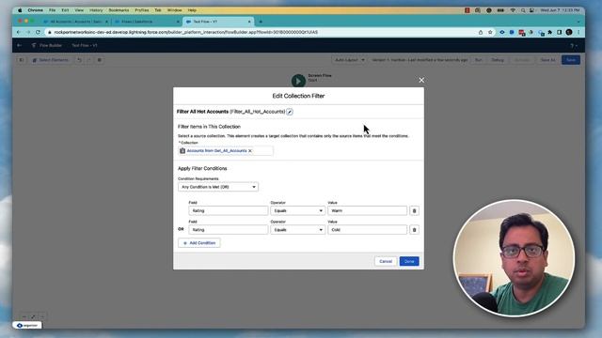The image size is (602, 338).
Task: Remove Accounts from Get_All_Accounts collection pill
Action: 250,151
